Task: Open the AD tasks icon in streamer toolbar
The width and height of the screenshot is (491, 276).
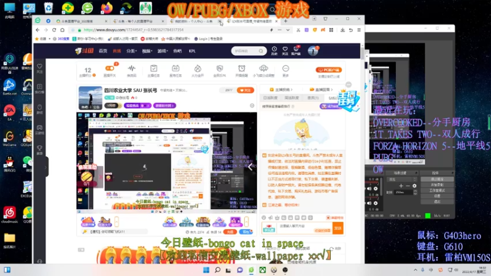Action: pyautogui.click(x=176, y=68)
